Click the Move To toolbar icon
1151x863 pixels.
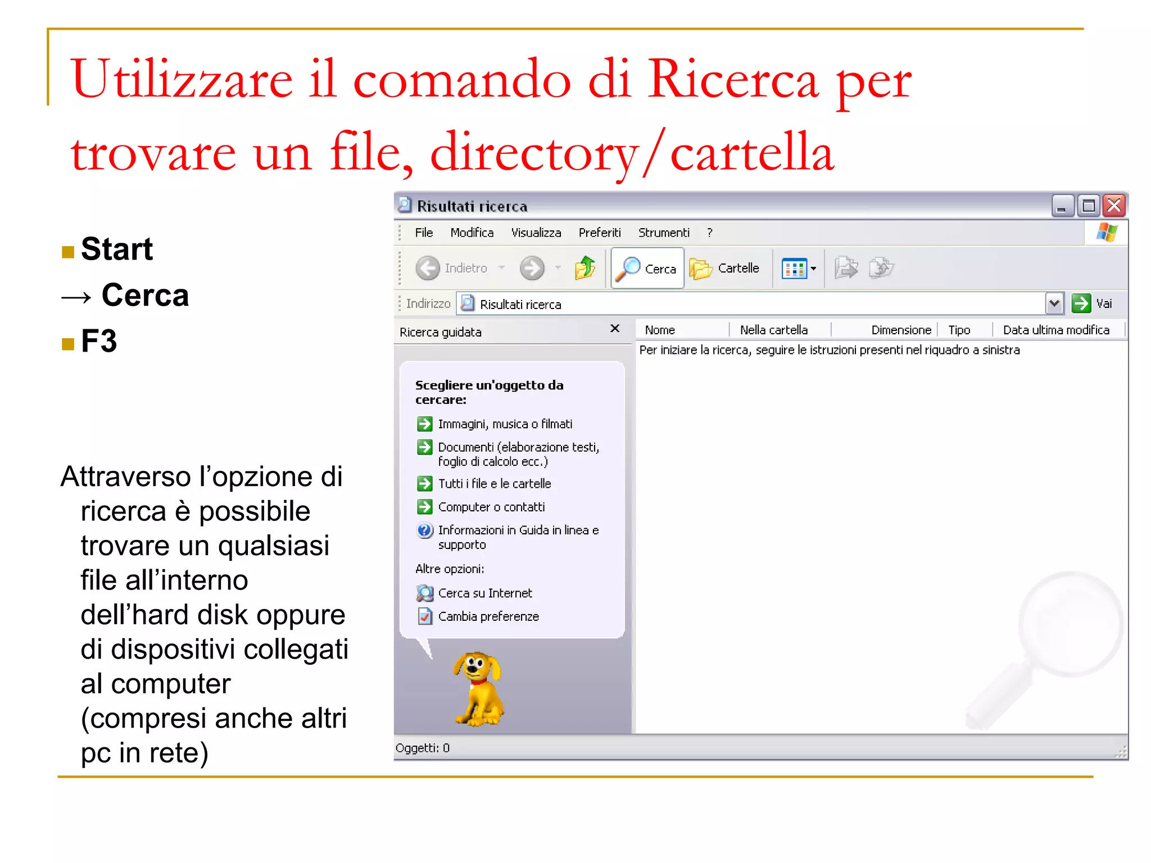[x=846, y=268]
